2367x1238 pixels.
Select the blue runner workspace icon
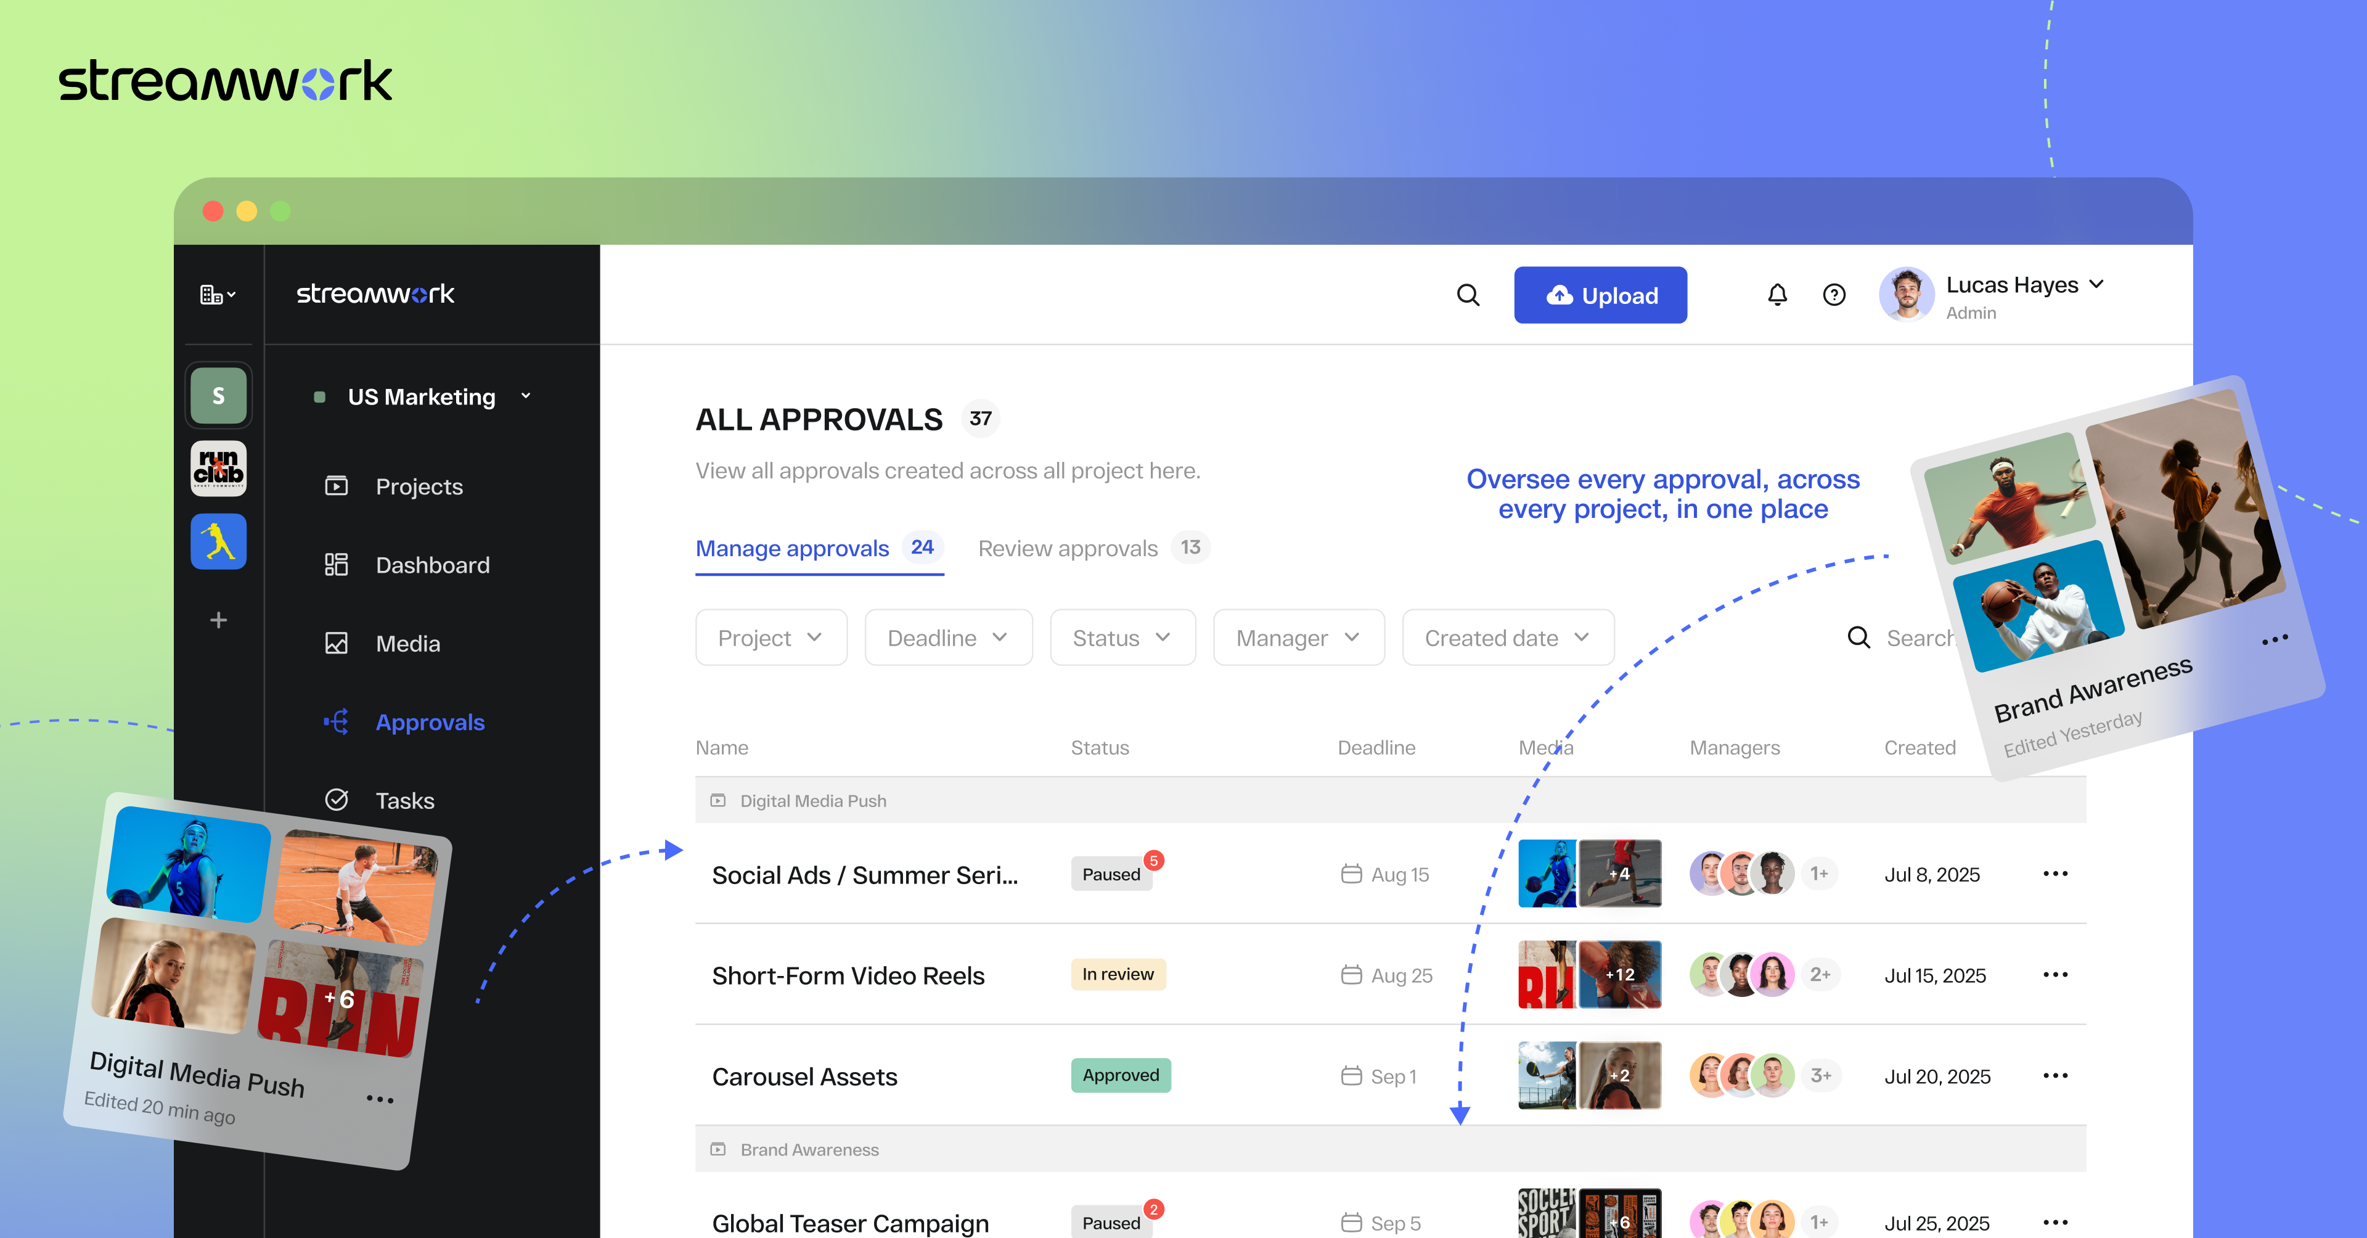(219, 541)
